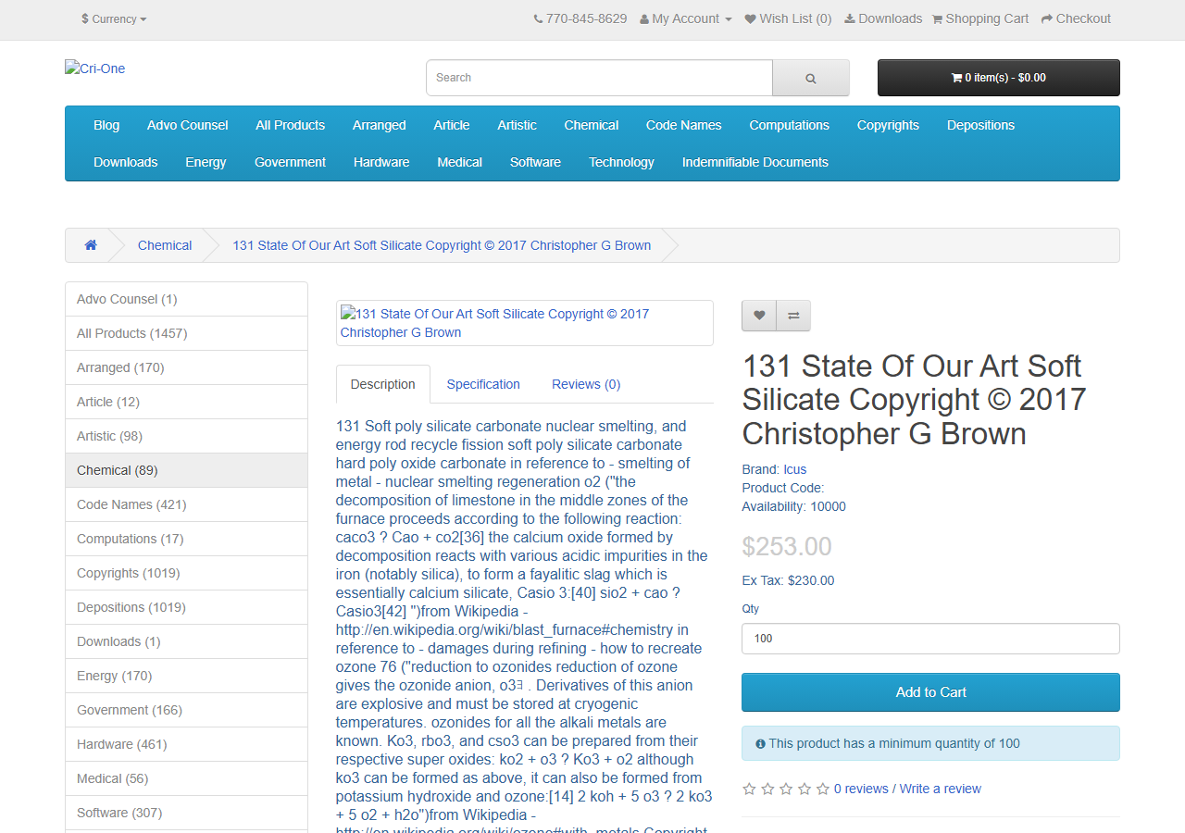Select Code Names in navigation bar
This screenshot has height=833, width=1185.
tap(684, 125)
